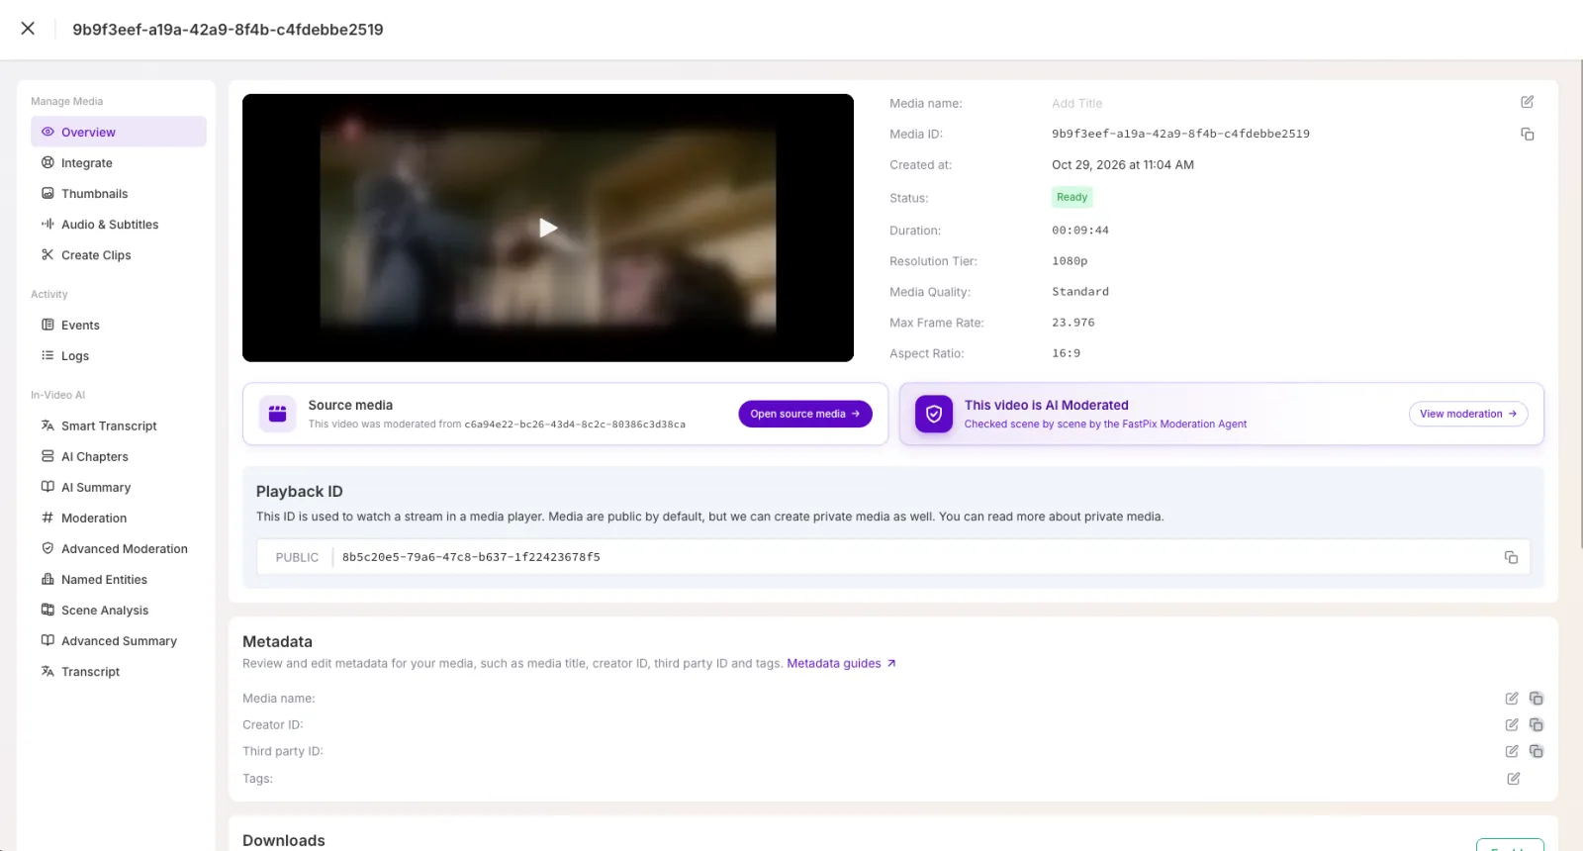Viewport: 1583px width, 851px height.
Task: Click the Created at date value
Action: (1123, 165)
